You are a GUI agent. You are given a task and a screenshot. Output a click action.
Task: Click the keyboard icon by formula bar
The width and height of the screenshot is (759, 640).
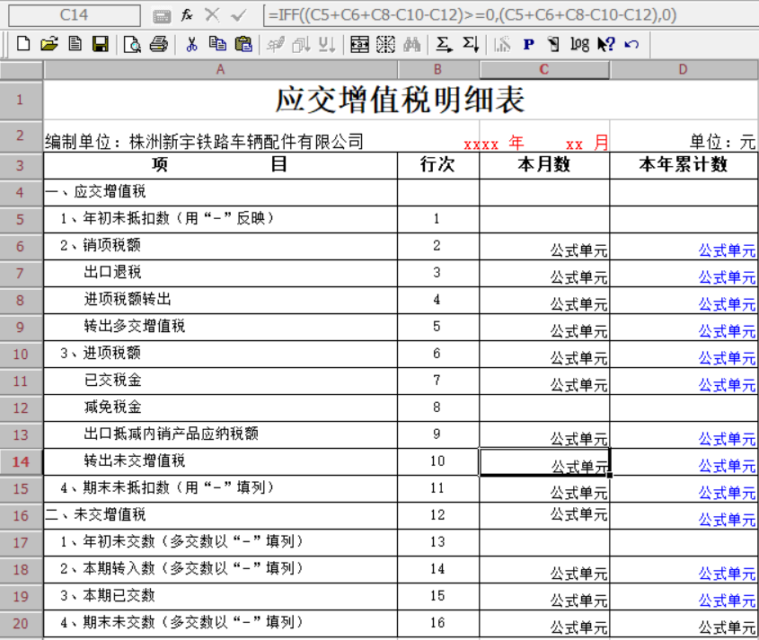tap(161, 17)
